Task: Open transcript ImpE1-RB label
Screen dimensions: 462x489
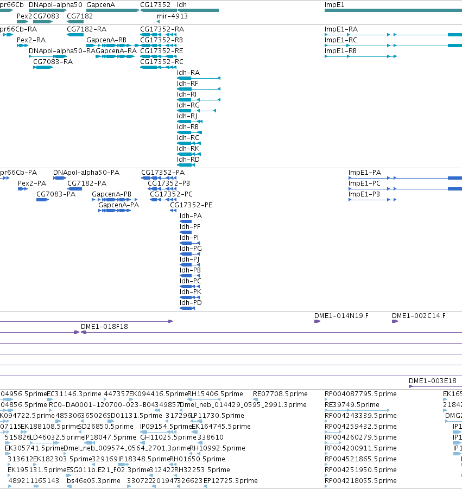Action: coord(340,51)
